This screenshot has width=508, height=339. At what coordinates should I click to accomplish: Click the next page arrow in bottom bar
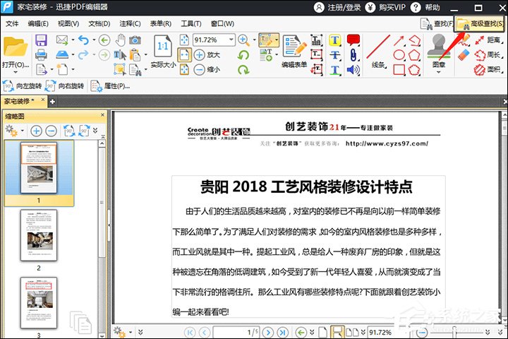tap(267, 332)
